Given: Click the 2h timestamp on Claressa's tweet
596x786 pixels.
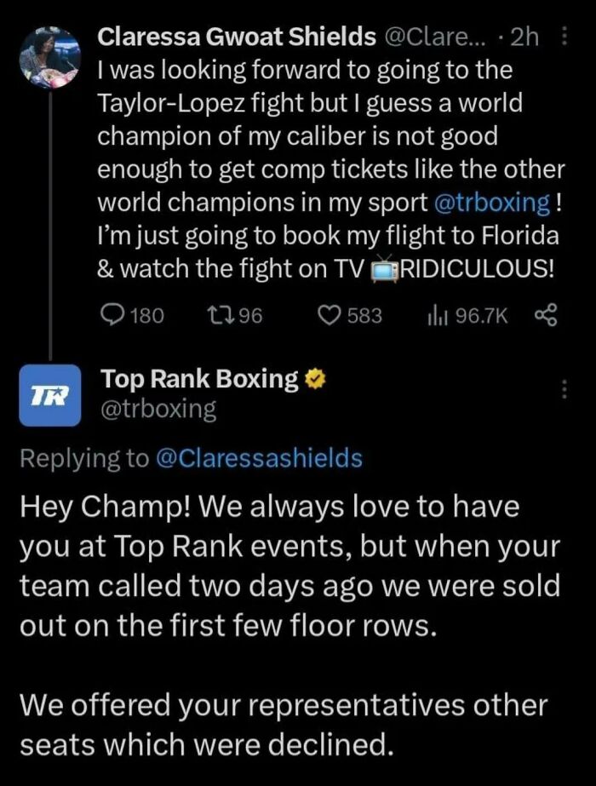Looking at the screenshot, I should coord(524,37).
